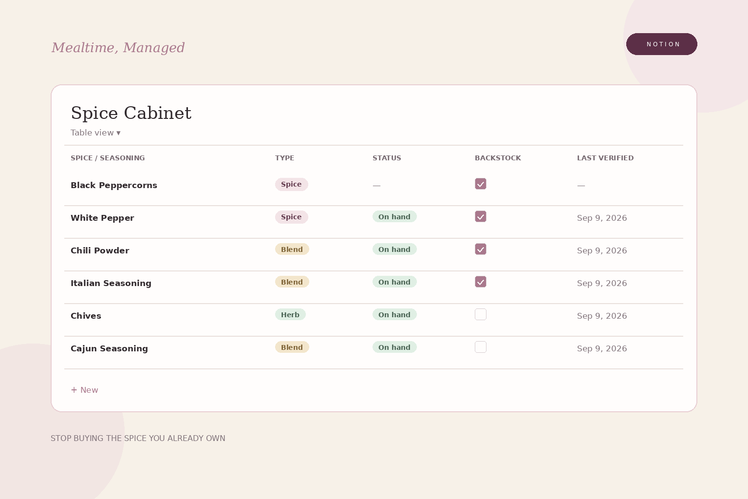
Task: Open the Black Peppercorns row
Action: pyautogui.click(x=374, y=189)
